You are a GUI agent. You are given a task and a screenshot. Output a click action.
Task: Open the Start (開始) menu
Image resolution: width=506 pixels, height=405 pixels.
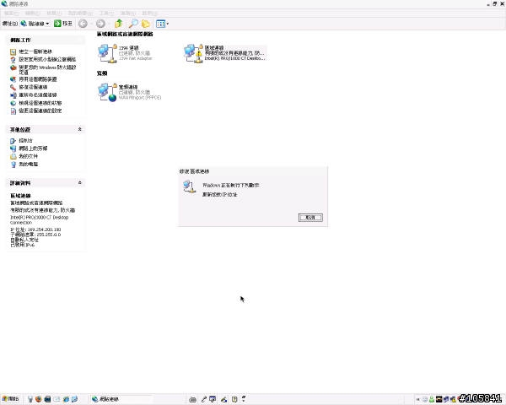10,399
